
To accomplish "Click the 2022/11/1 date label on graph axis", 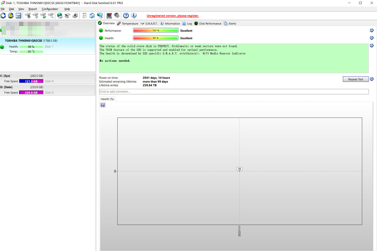I will pyautogui.click(x=240, y=231).
